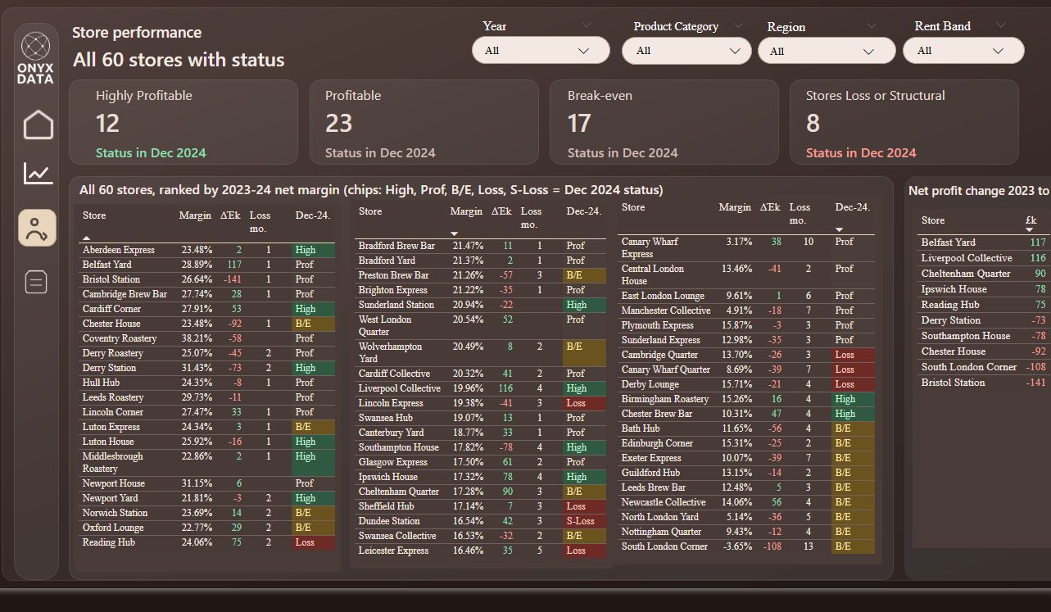This screenshot has width=1051, height=612.
Task: Click the Preston Brew Bar store name
Action: pyautogui.click(x=394, y=275)
